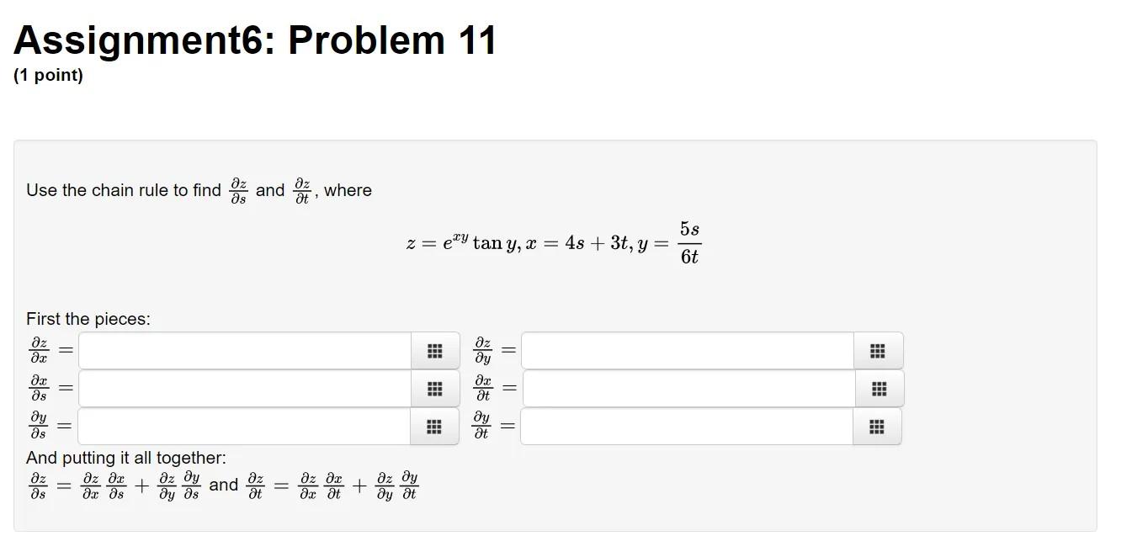
Task: Open the equation editor for ∂x/∂s
Action: point(435,388)
